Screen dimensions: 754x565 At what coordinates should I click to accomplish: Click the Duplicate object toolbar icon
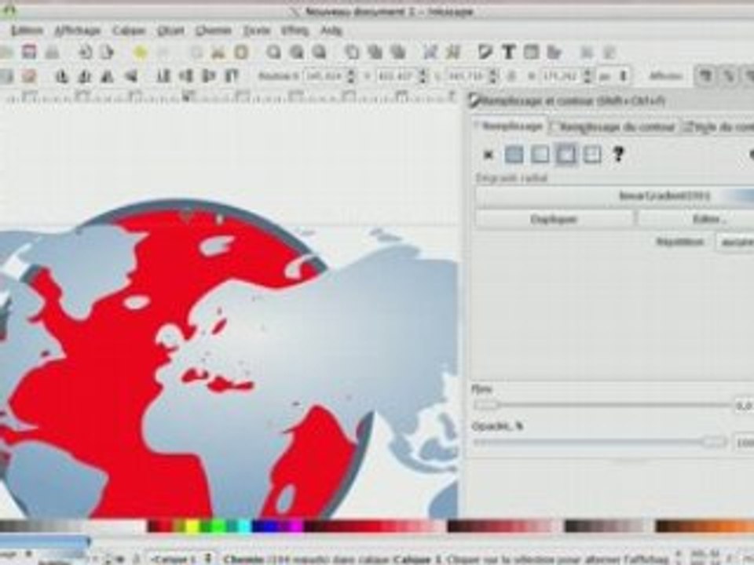tap(353, 52)
